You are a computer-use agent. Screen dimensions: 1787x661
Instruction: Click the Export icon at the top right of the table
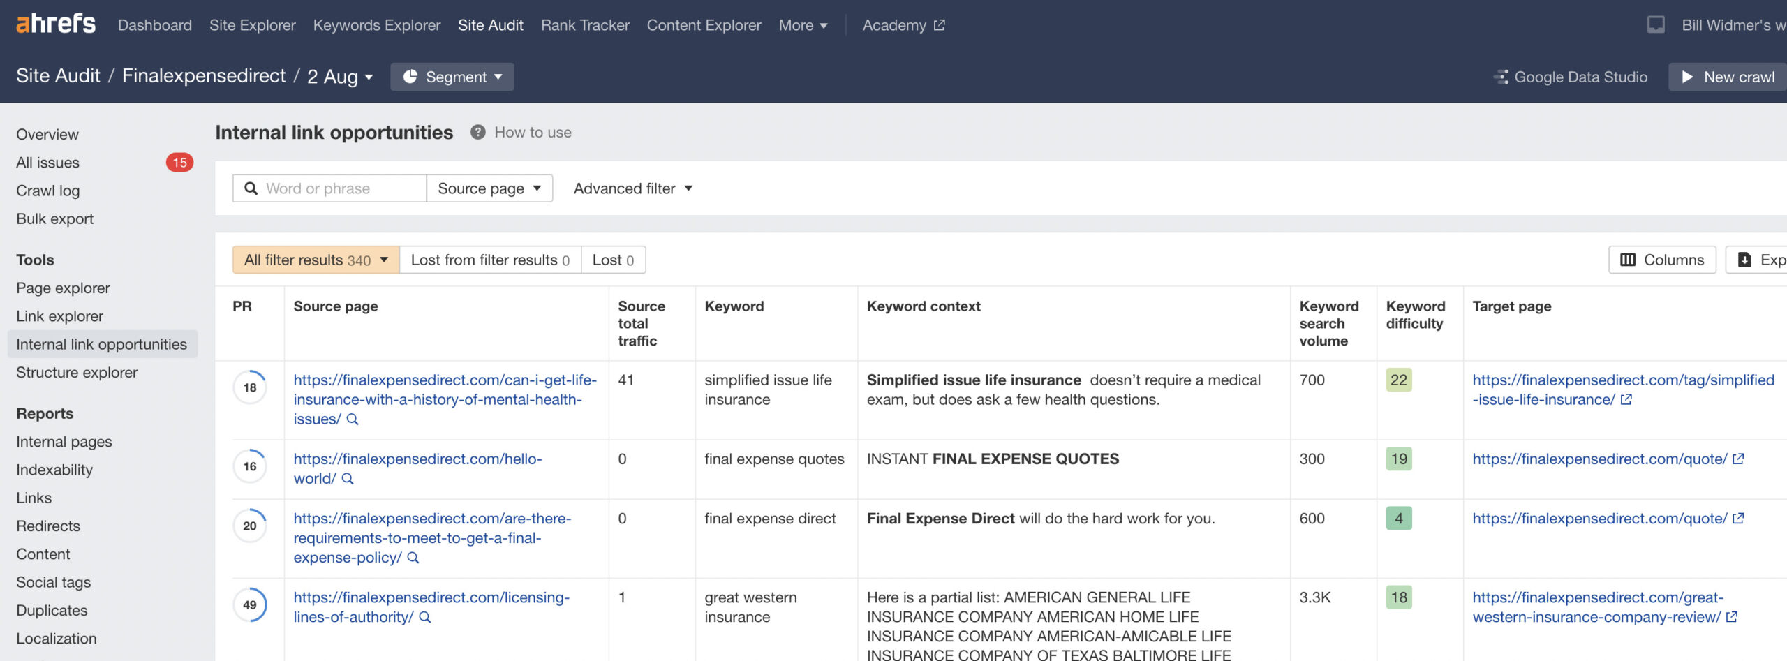tap(1746, 259)
